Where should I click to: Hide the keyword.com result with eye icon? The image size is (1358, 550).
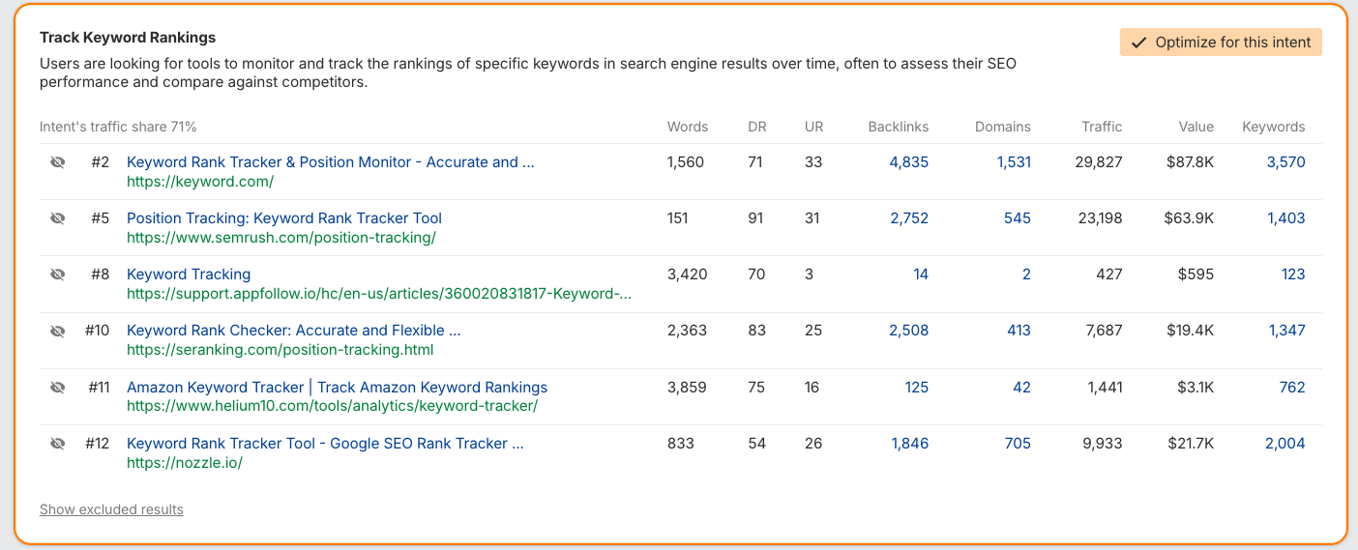coord(57,162)
